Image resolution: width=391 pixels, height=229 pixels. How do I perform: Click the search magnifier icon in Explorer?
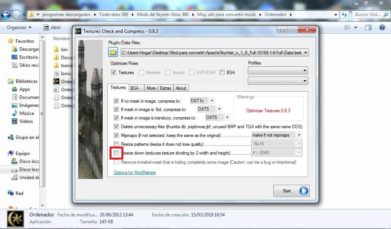(x=386, y=15)
